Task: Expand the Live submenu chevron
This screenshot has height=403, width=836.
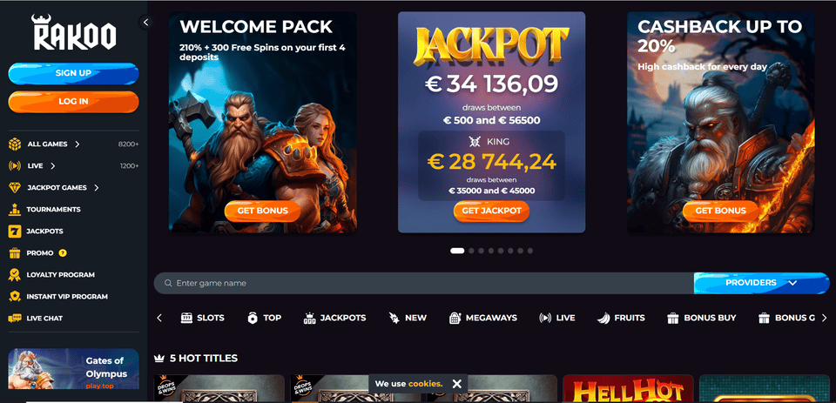Action: tap(53, 165)
